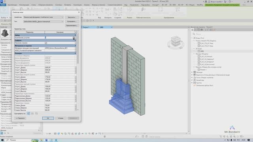Click the highlighted sort option icon

point(28,114)
